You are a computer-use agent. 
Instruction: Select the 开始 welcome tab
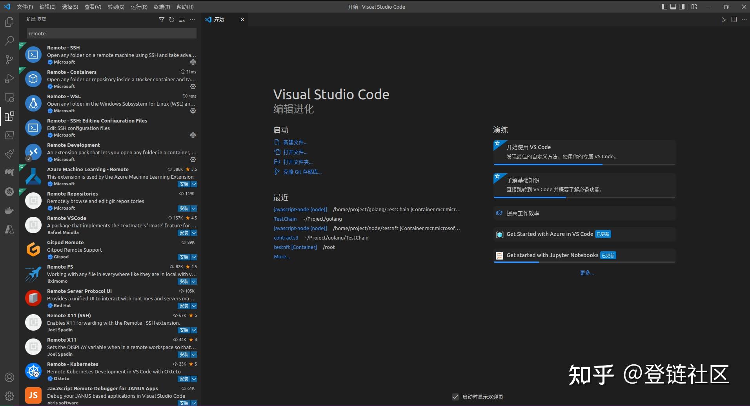[x=218, y=19]
